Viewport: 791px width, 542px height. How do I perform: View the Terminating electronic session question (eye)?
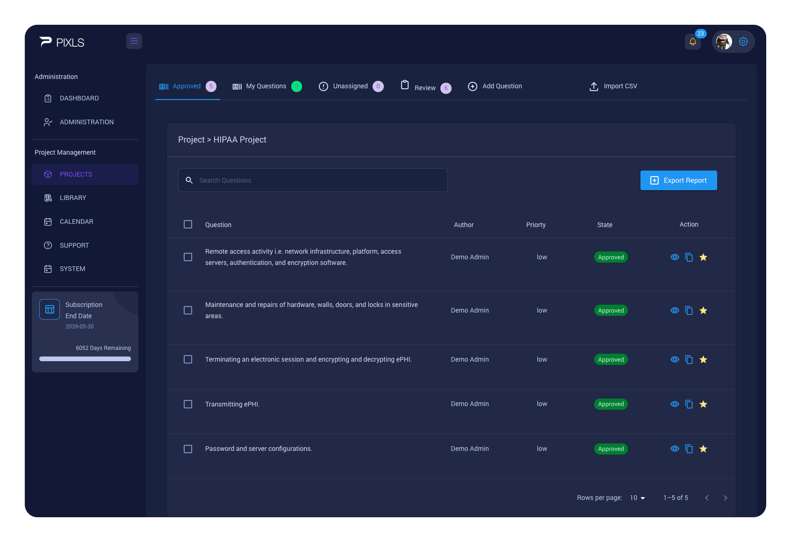tap(675, 359)
